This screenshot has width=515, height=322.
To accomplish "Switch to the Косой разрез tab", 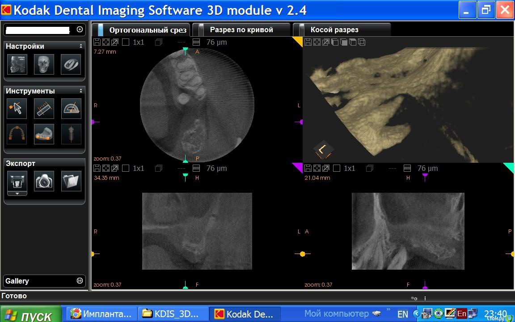I will click(334, 30).
